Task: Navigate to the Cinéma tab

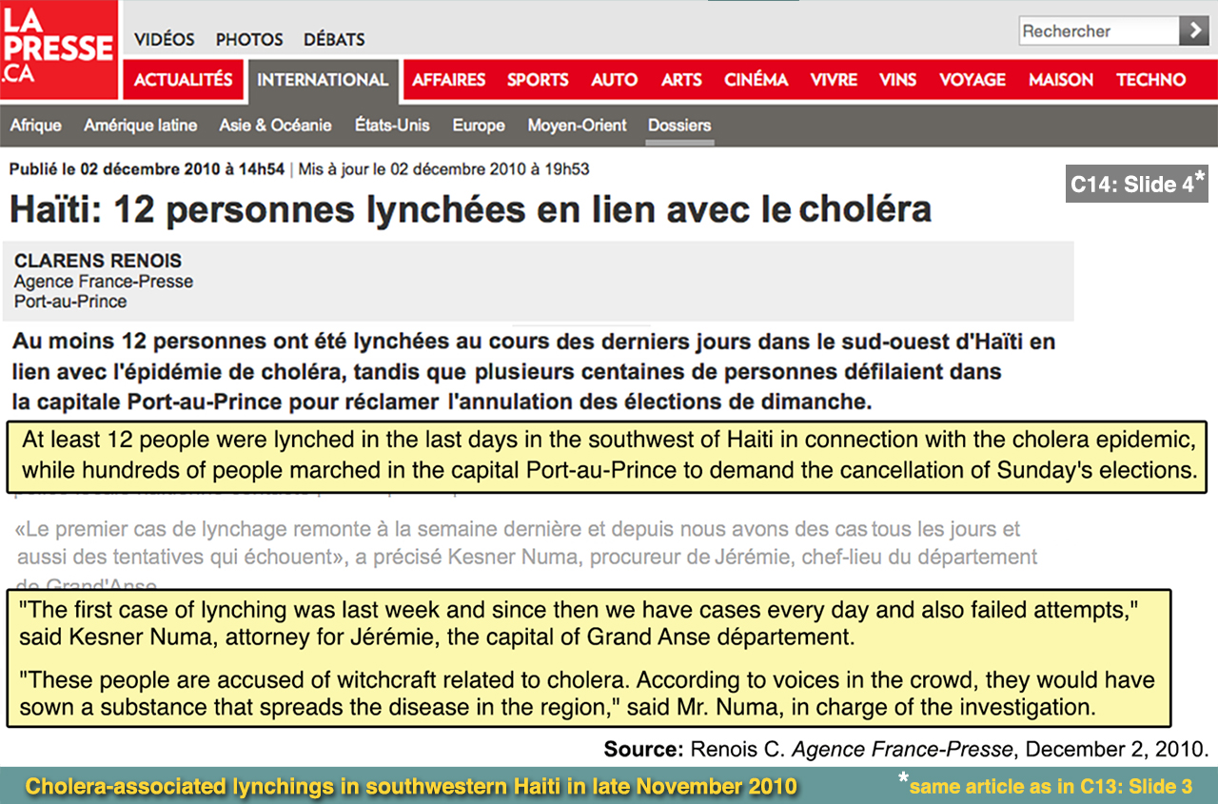Action: click(756, 80)
